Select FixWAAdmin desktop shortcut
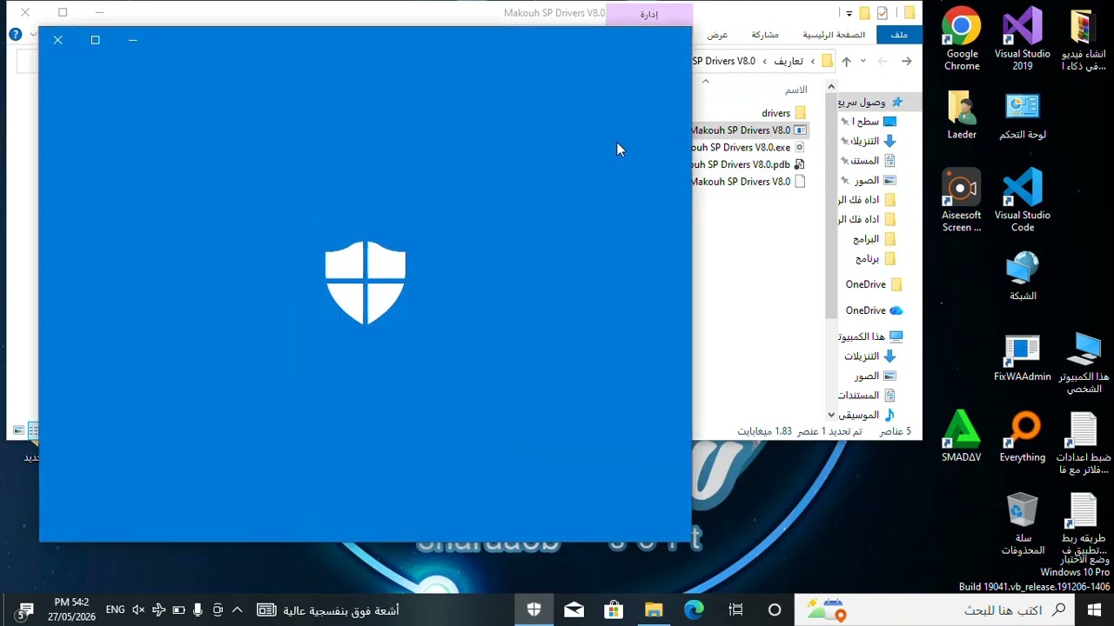 [1023, 358]
